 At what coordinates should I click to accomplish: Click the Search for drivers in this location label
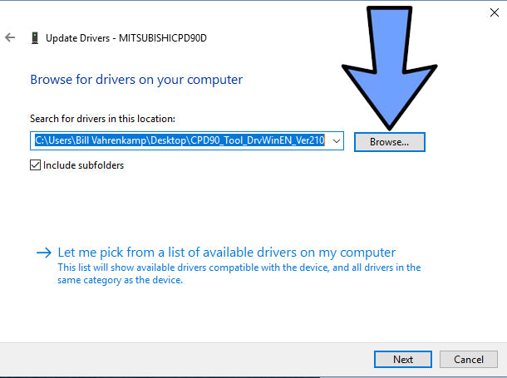pyautogui.click(x=102, y=120)
